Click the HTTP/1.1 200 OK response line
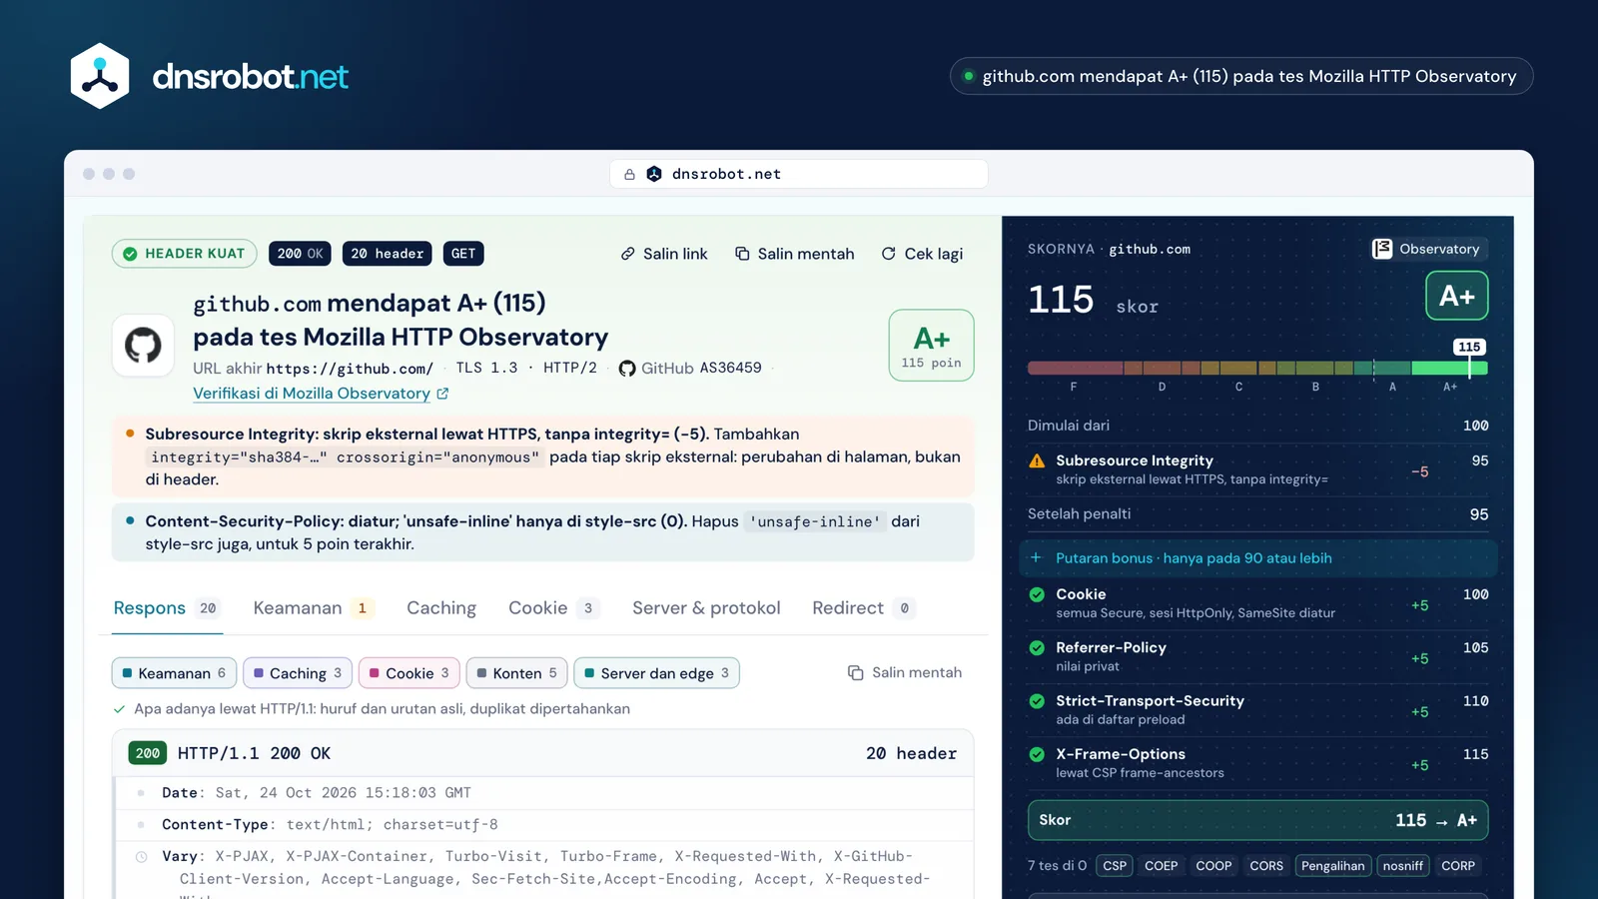 [x=542, y=753]
